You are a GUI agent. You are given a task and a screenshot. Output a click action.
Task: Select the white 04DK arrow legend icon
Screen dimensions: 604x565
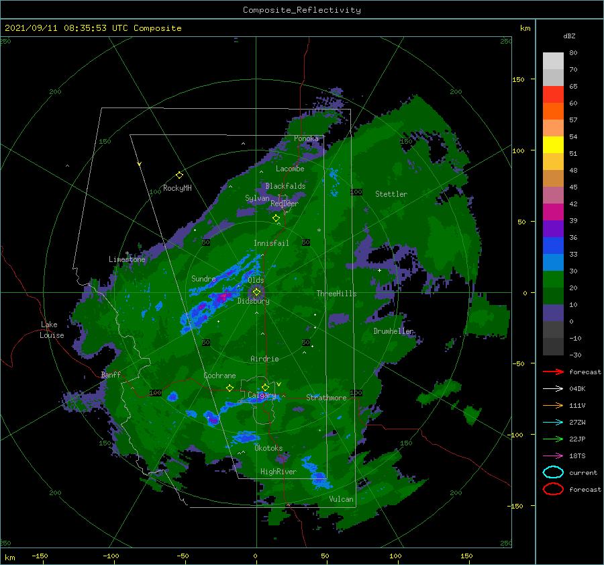[553, 388]
